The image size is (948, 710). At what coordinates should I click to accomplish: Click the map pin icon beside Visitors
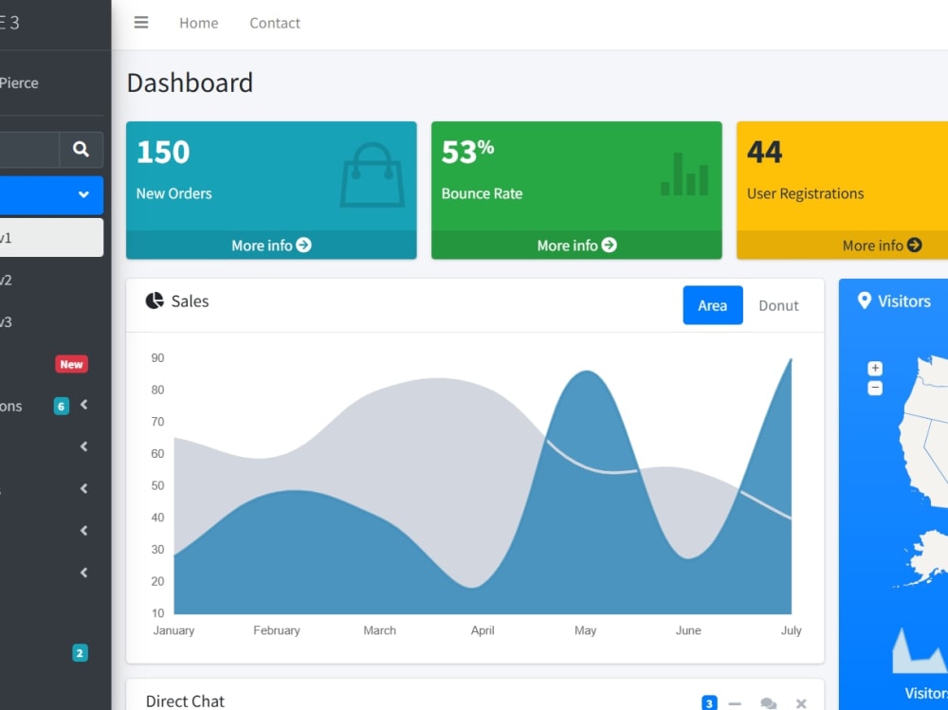pos(865,300)
